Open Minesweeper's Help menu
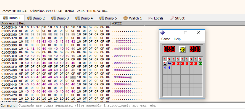 point(177,39)
